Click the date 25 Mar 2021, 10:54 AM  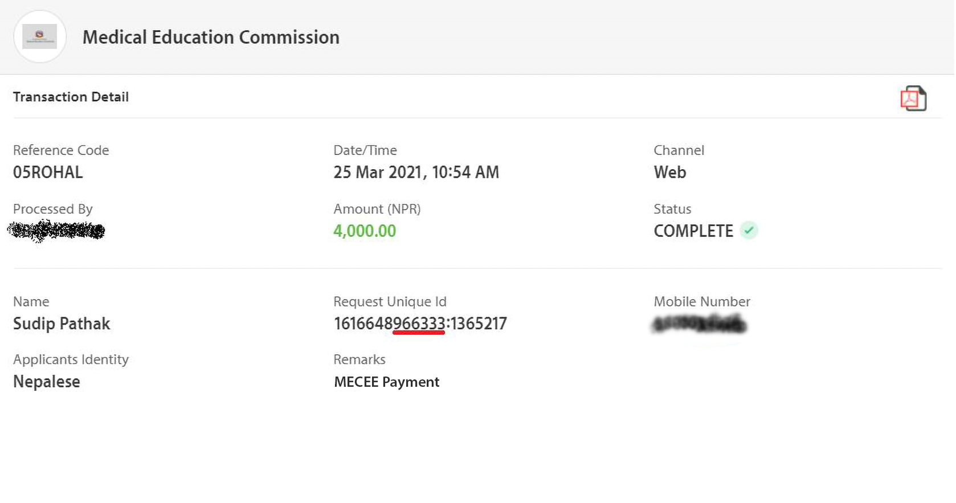tap(416, 172)
